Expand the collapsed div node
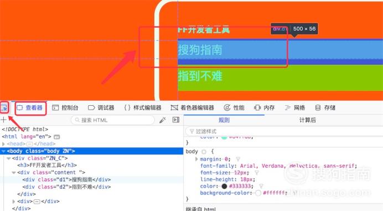The width and height of the screenshot is (383, 211). [14, 202]
